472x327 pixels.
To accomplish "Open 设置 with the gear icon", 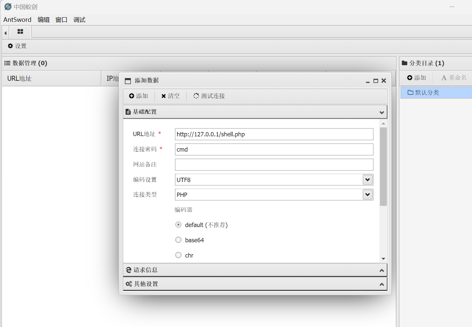I will coord(17,46).
